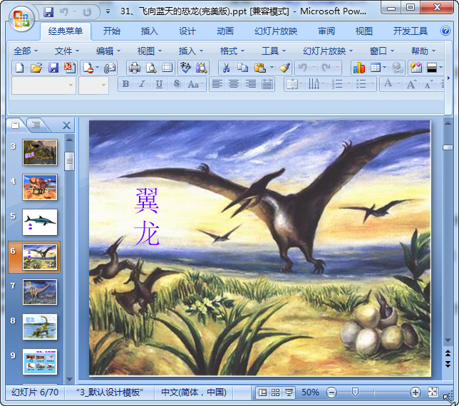Select slide 7 thumbnail
Image resolution: width=459 pixels, height=406 pixels.
[40, 292]
